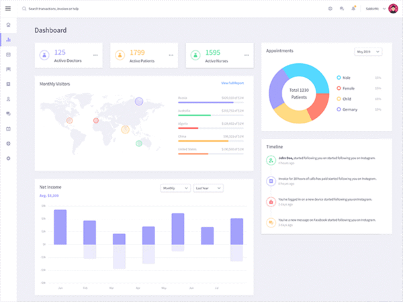Click the View Full Report link

232,83
